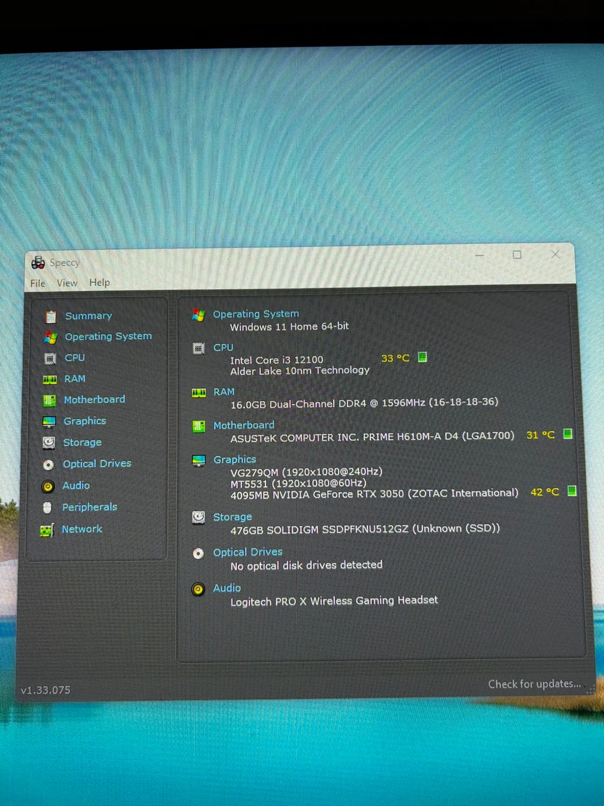The height and width of the screenshot is (806, 604).
Task: Click disc icon beside Optical Drives heading in summary
Action: tap(198, 553)
